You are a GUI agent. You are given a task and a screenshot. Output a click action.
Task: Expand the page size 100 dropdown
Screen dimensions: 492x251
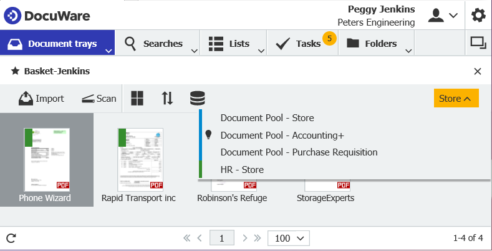pos(289,238)
